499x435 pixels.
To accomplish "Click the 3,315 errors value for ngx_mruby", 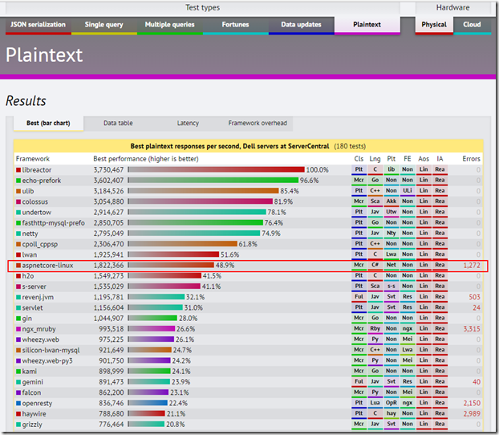I will pyautogui.click(x=472, y=329).
